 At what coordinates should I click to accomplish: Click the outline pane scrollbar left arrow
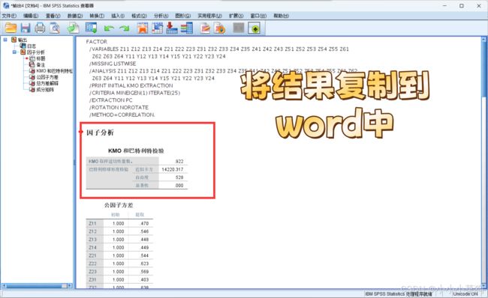pos(4,285)
